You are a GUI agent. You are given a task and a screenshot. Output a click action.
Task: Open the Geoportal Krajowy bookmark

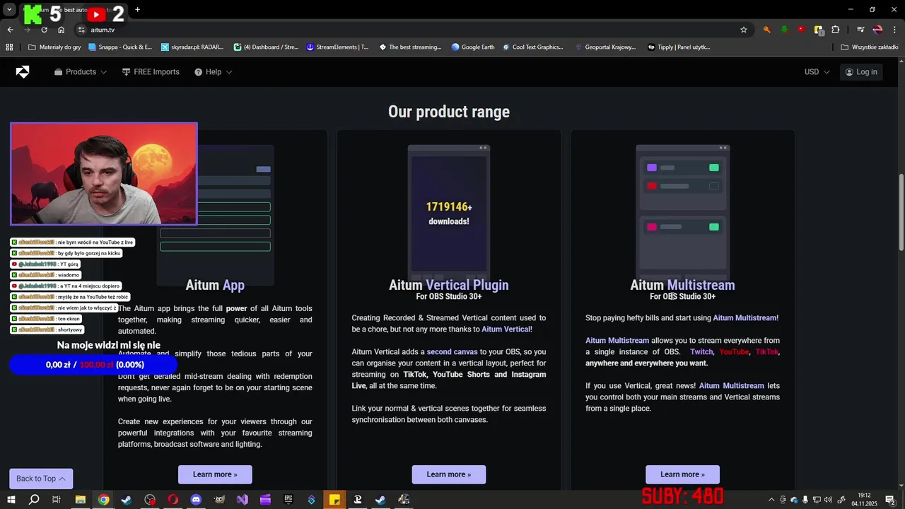[x=605, y=47]
